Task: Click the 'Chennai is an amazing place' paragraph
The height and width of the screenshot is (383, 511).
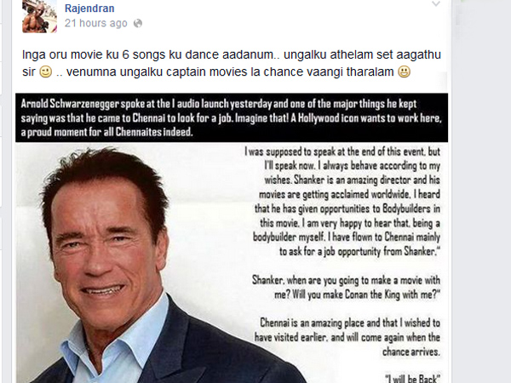Action: pyautogui.click(x=347, y=337)
